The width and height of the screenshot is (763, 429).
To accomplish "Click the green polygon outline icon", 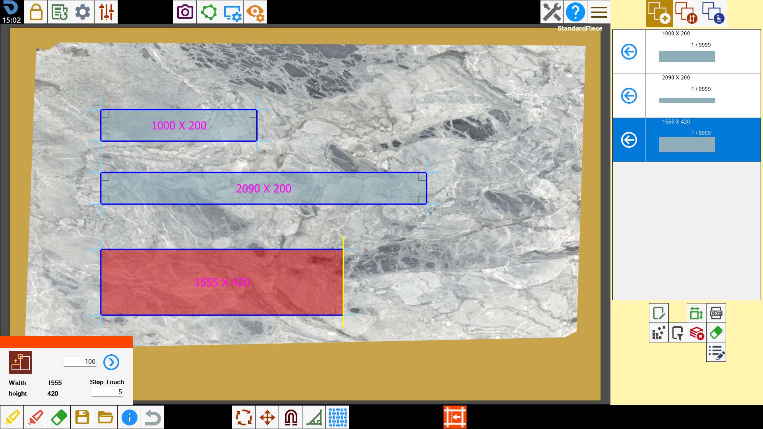I will pos(208,12).
